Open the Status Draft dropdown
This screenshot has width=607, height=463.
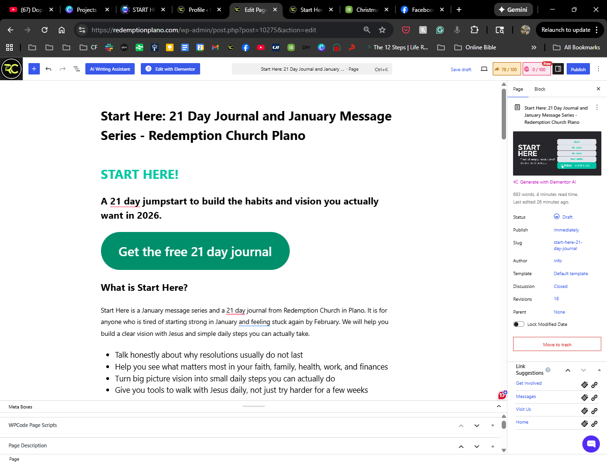[x=564, y=217]
